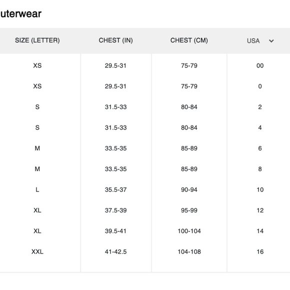Click the 100-104 chest centimeters cell
The image size is (290, 290).
coord(189,231)
